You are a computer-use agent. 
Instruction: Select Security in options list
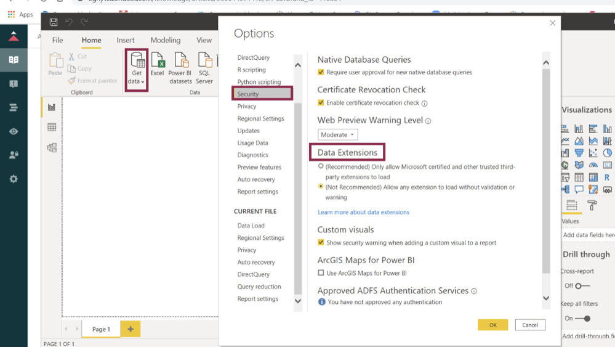click(262, 94)
